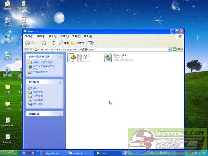
Task: Go up one folder level
Action: click(54, 43)
